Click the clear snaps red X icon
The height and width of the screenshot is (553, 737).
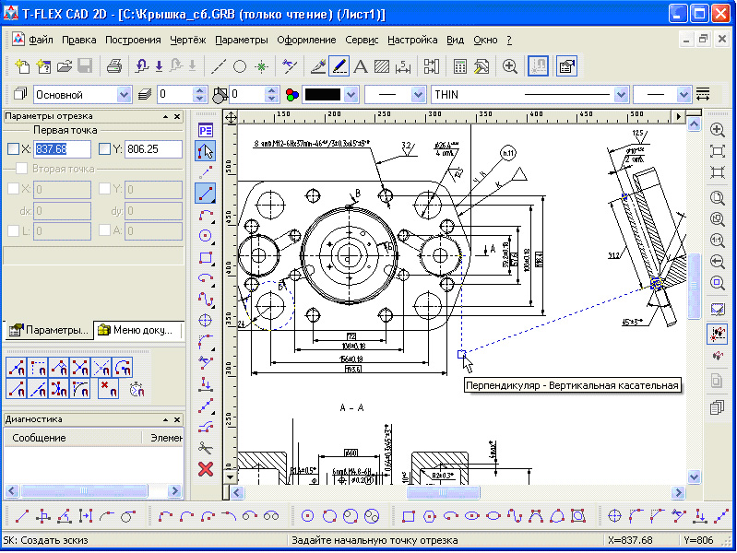click(108, 389)
